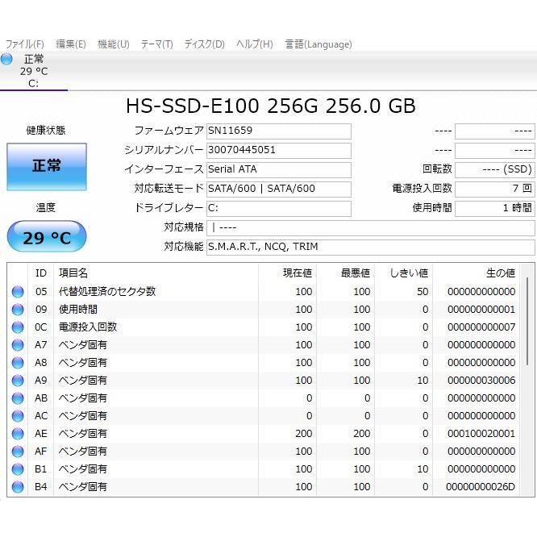Click the ID cell AF
The height and width of the screenshot is (537, 537).
40,452
